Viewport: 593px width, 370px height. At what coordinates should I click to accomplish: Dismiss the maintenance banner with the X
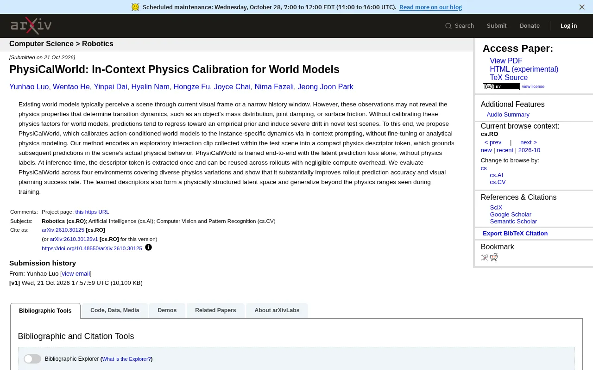pos(582,7)
